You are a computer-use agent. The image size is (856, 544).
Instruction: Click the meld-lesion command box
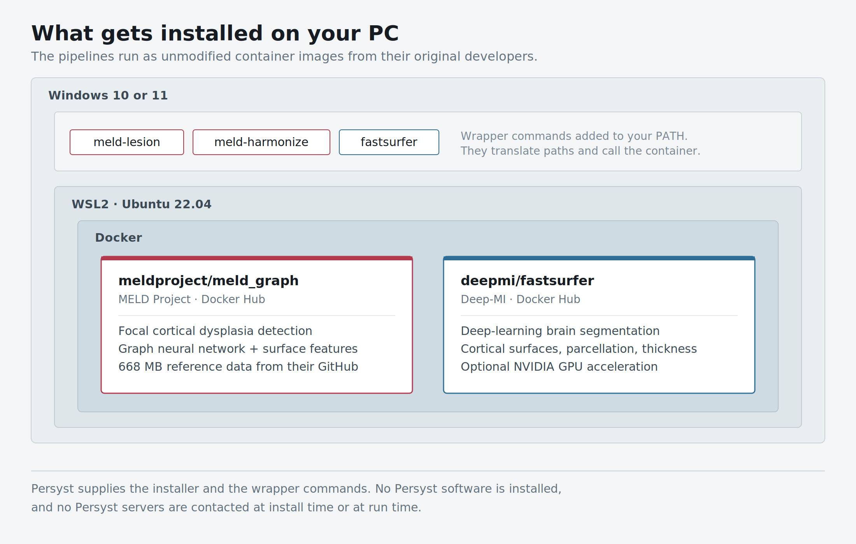pyautogui.click(x=127, y=142)
